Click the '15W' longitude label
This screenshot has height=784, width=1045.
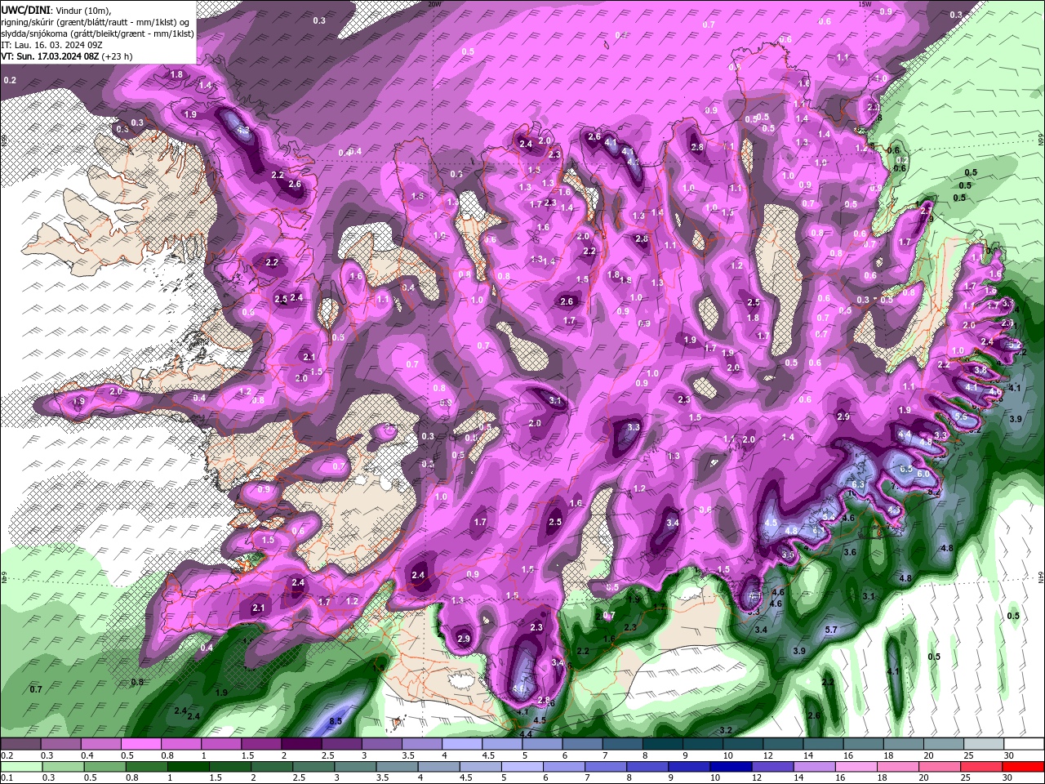click(865, 4)
